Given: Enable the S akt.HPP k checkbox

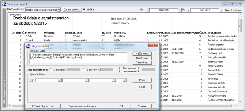Looking at the screenshot, I should [84, 70].
